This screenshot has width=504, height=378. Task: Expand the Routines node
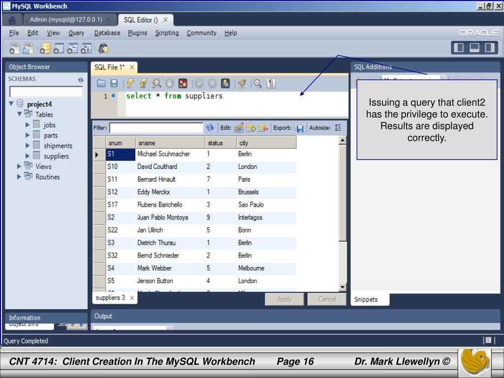click(19, 177)
